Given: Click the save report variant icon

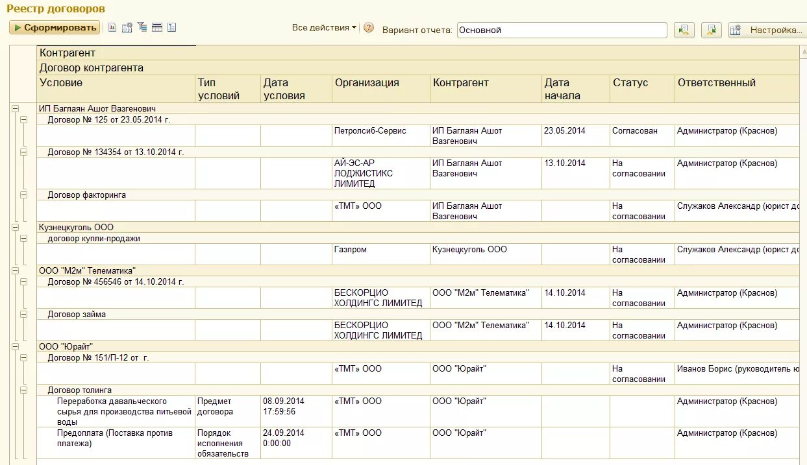Looking at the screenshot, I should (712, 30).
